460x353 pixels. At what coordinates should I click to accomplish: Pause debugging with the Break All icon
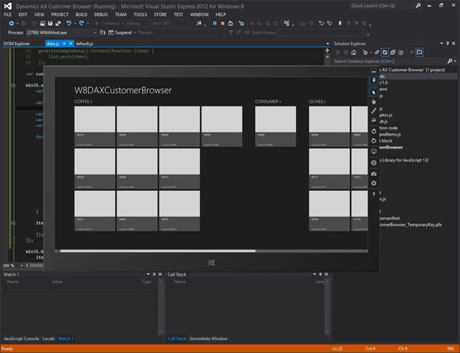pos(215,23)
